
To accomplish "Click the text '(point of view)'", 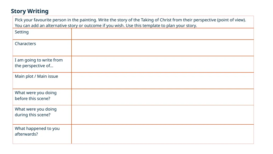I will coord(231,20).
